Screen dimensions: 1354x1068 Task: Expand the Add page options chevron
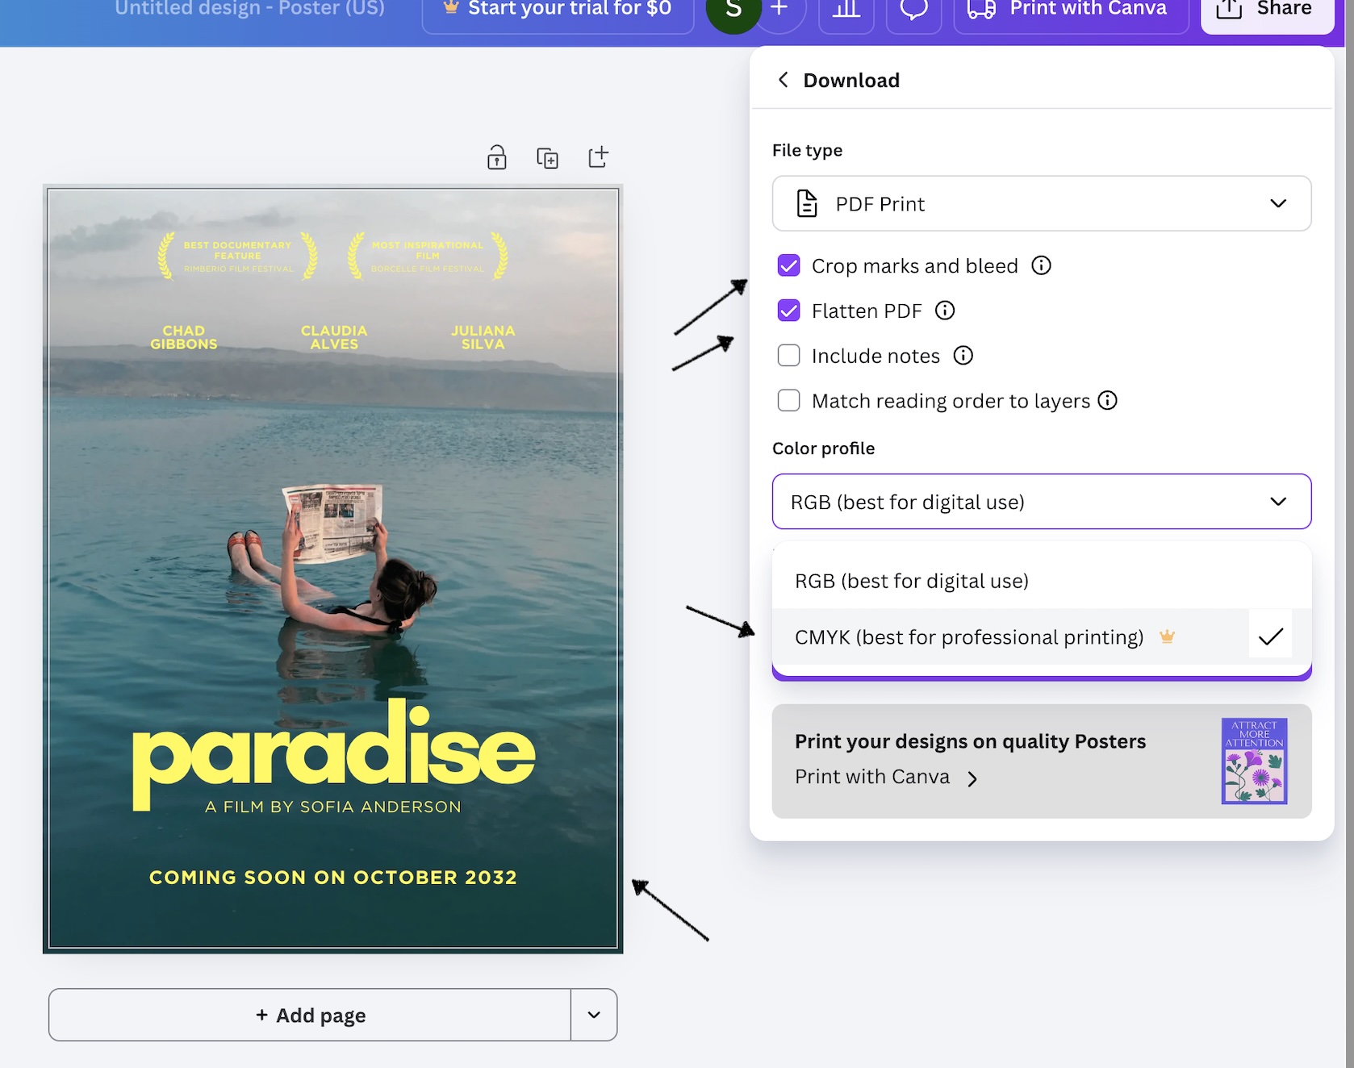click(595, 1015)
